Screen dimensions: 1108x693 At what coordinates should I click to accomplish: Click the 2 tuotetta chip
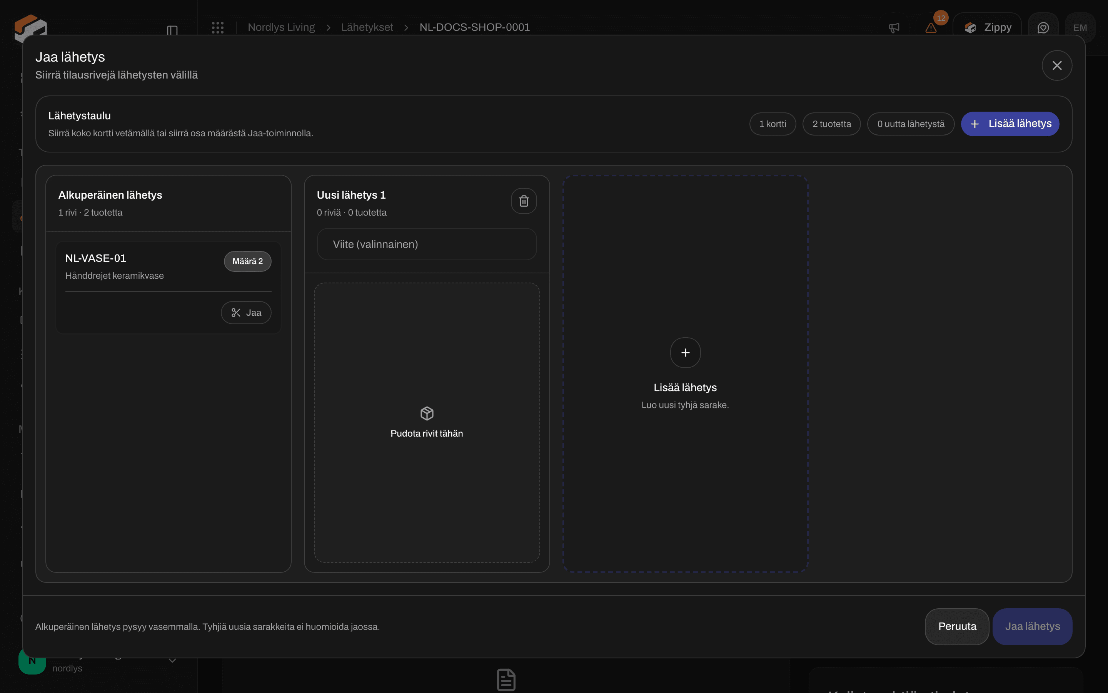(831, 124)
